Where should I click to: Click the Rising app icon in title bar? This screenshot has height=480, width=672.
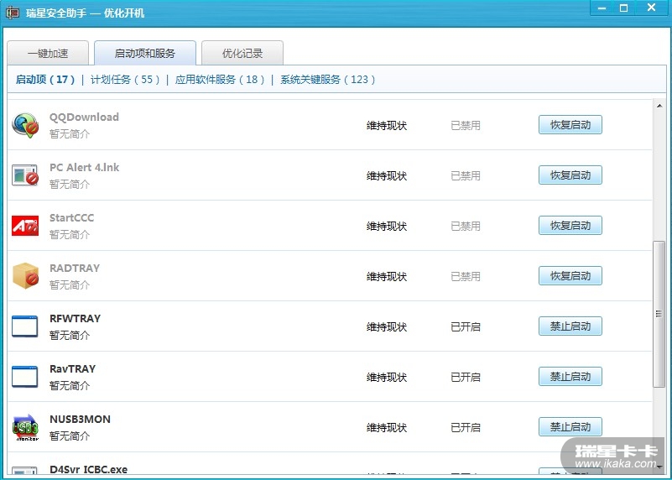(13, 13)
